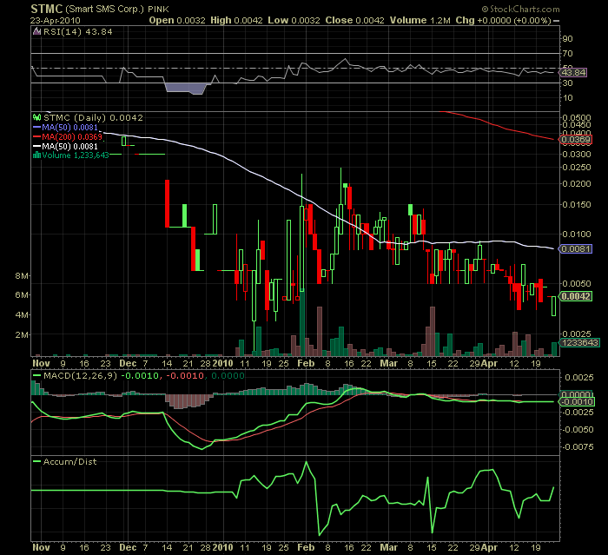Click the Feb marker on bottom date axis
Screen dimensions: 608x555
tap(304, 549)
